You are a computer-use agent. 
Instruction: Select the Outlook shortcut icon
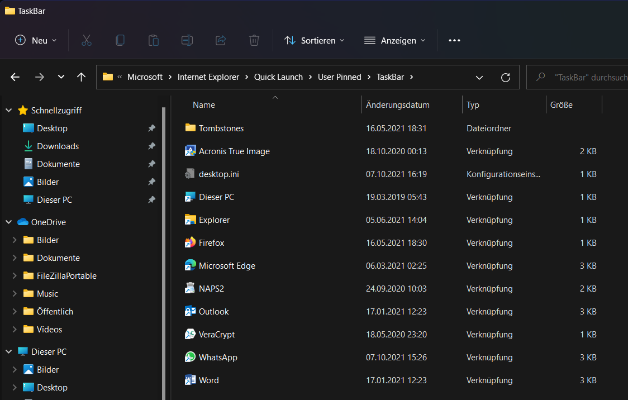[x=190, y=311]
